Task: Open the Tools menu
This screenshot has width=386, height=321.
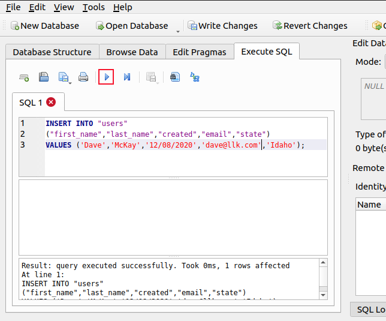Action: tap(94, 7)
